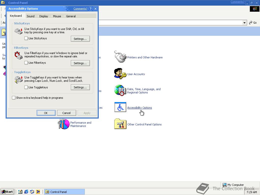Enable Use FilterKeys checkbox
The width and height of the screenshot is (260, 195).
point(26,63)
